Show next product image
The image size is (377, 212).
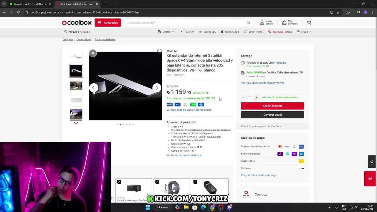(x=157, y=88)
